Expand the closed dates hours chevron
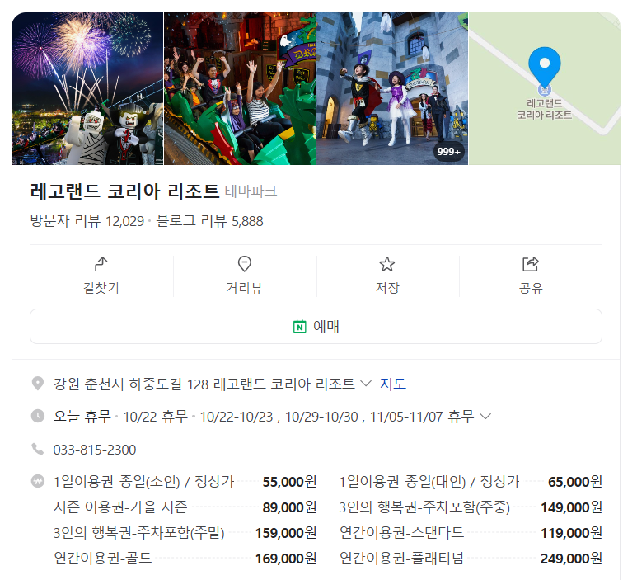Screen dimensions: 637x580 click(x=485, y=416)
